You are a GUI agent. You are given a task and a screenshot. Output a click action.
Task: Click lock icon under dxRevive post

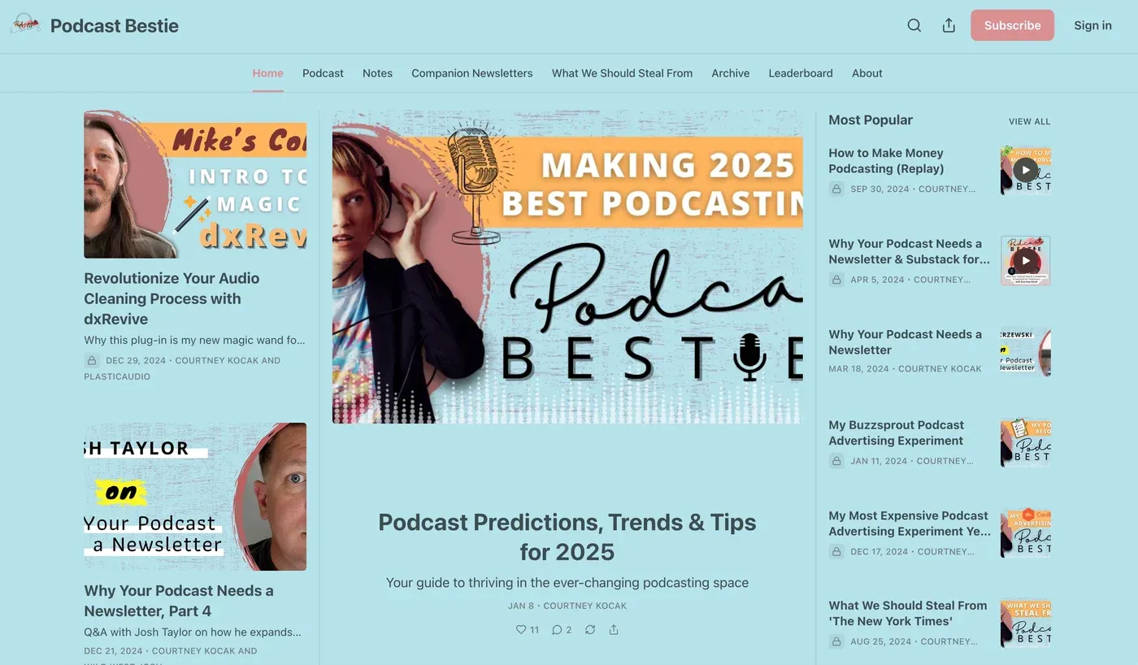(92, 360)
